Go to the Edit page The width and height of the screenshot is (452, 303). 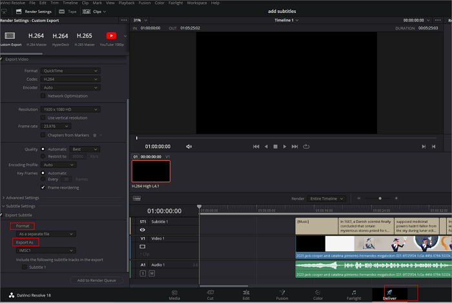click(246, 295)
